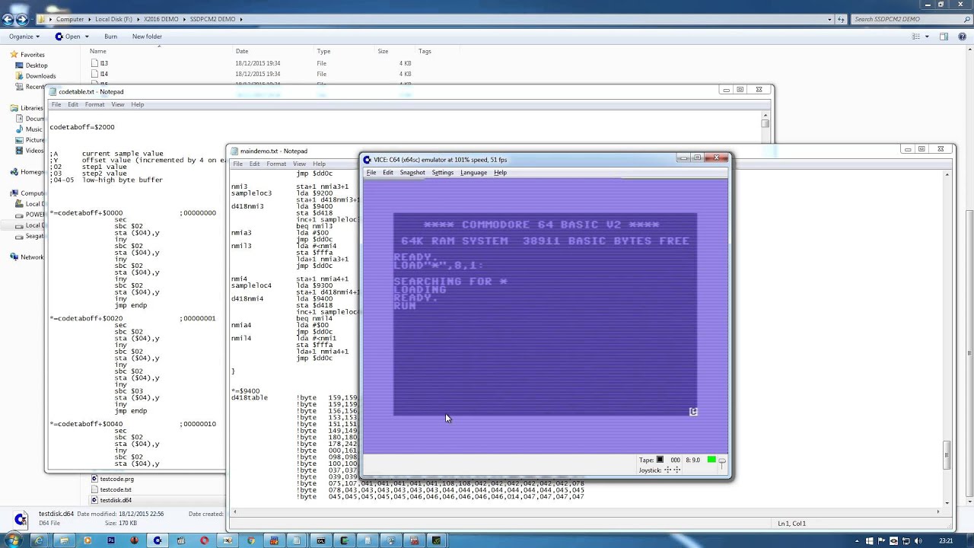This screenshot has width=974, height=548.
Task: Open Internet Explorer from the taskbar
Action: click(x=40, y=540)
